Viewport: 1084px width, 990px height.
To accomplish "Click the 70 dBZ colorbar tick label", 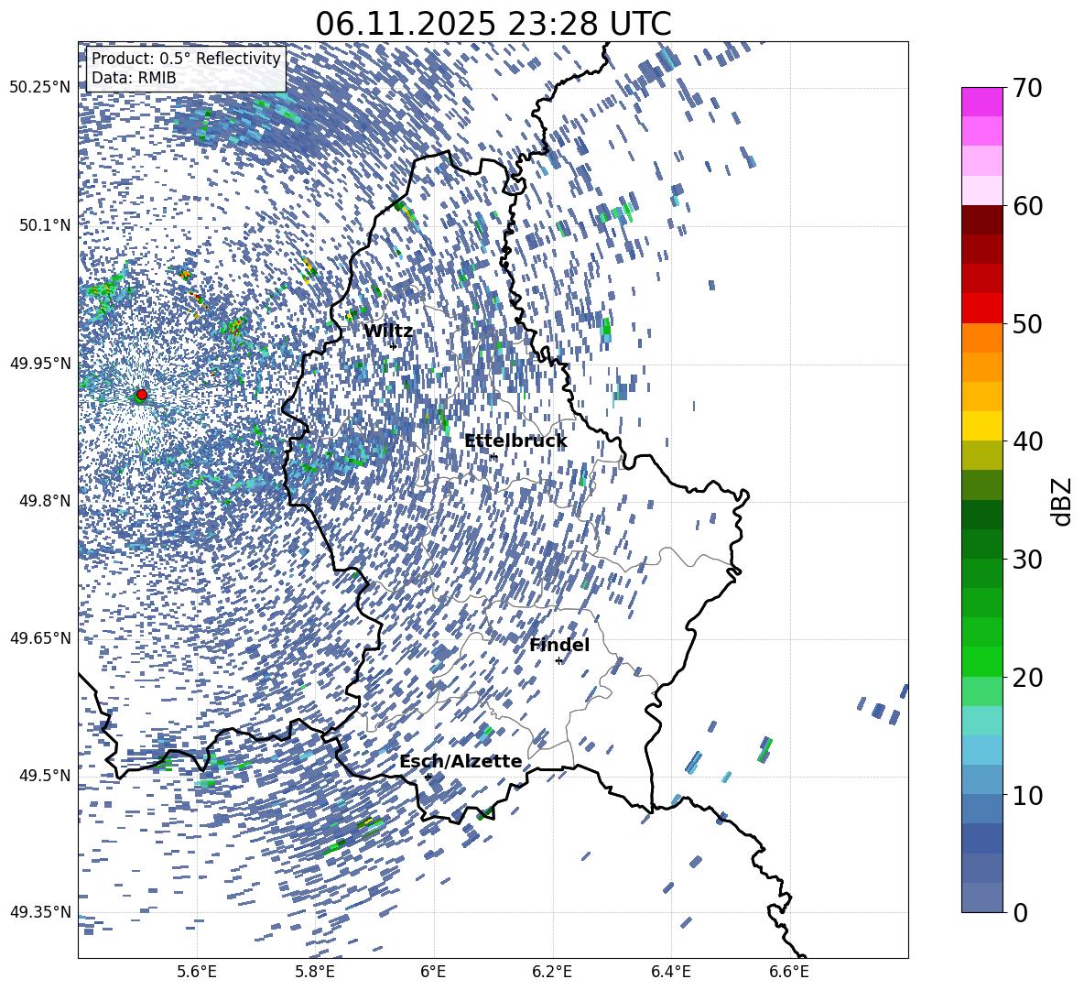I will point(1027,88).
